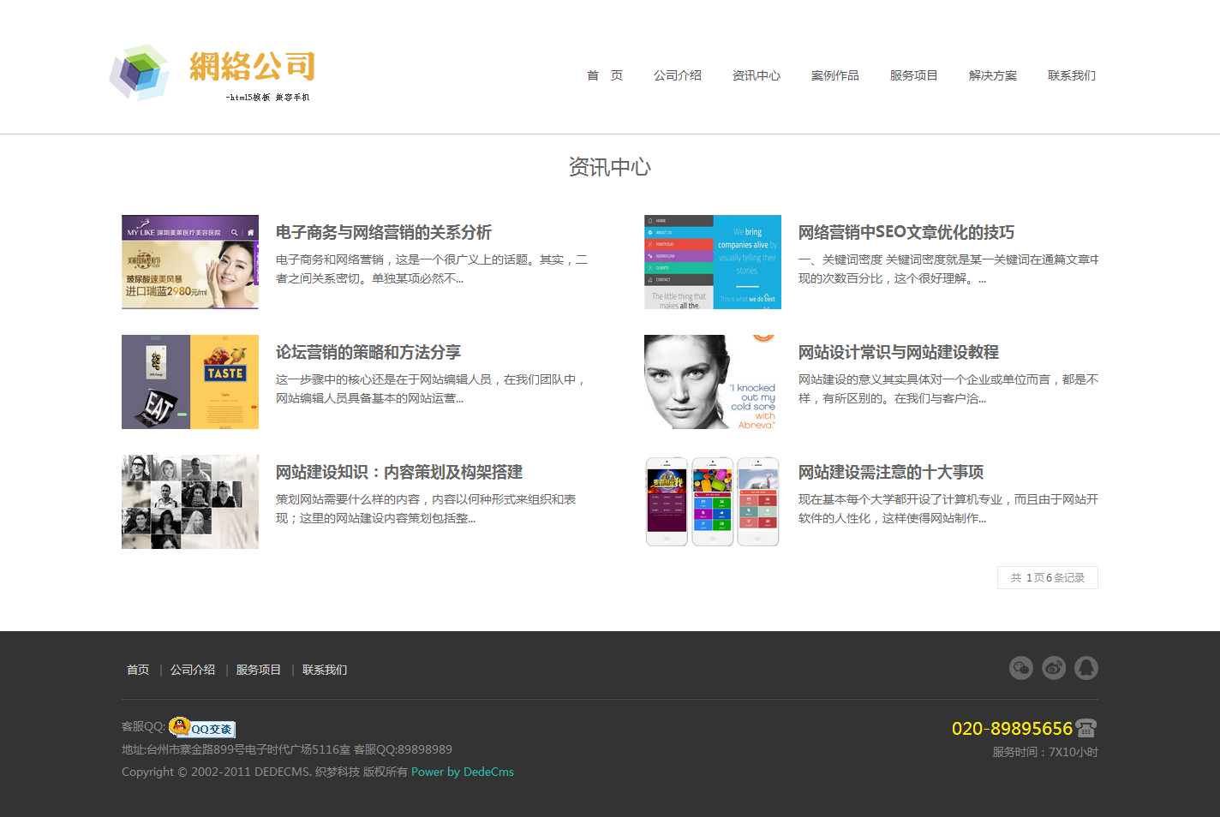The image size is (1220, 817).
Task: Click the WeChat icon in footer
Action: 1021,668
